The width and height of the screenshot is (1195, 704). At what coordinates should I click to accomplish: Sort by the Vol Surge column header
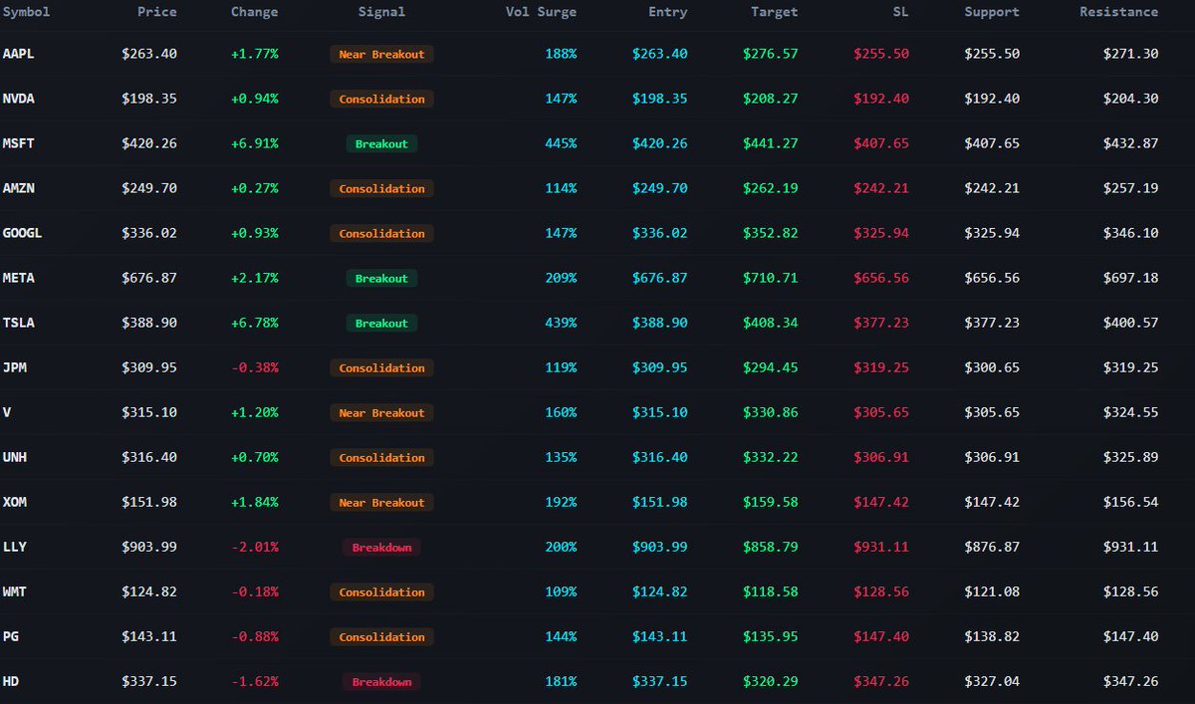pyautogui.click(x=542, y=12)
